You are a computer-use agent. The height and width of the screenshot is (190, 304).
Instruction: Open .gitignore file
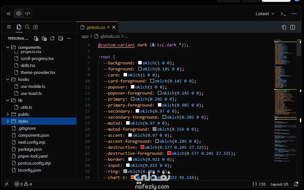click(27, 128)
